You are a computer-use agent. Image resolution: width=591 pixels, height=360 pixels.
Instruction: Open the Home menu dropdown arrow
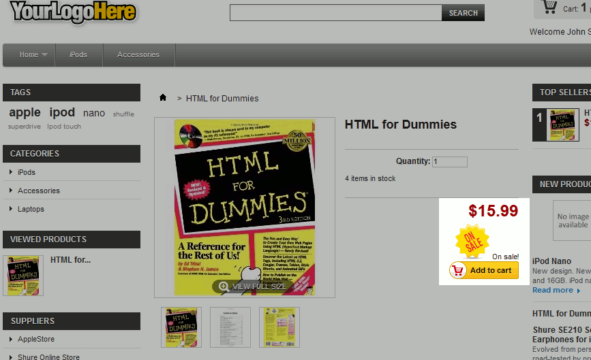click(x=44, y=55)
